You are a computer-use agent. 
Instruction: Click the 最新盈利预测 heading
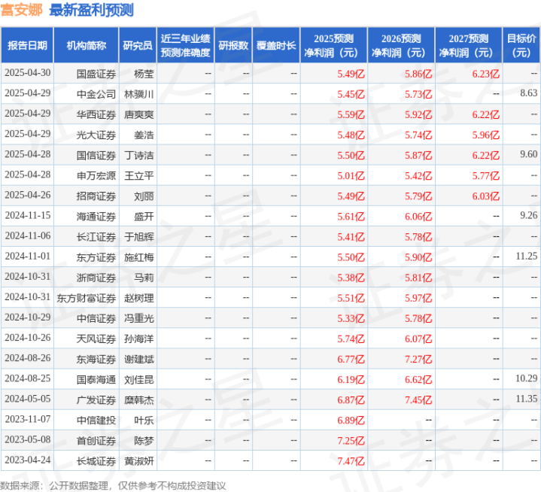92,10
